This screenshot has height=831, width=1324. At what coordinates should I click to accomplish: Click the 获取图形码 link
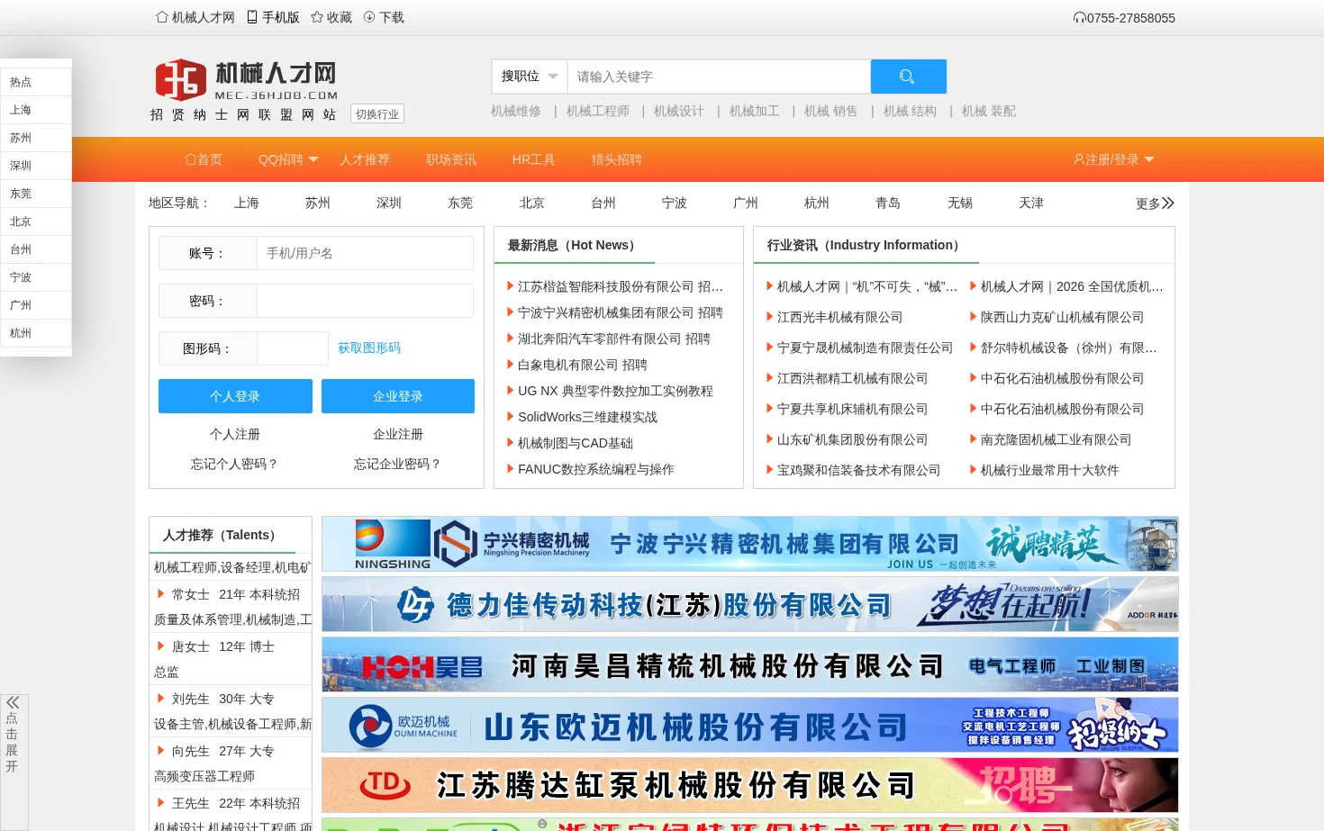click(x=369, y=348)
